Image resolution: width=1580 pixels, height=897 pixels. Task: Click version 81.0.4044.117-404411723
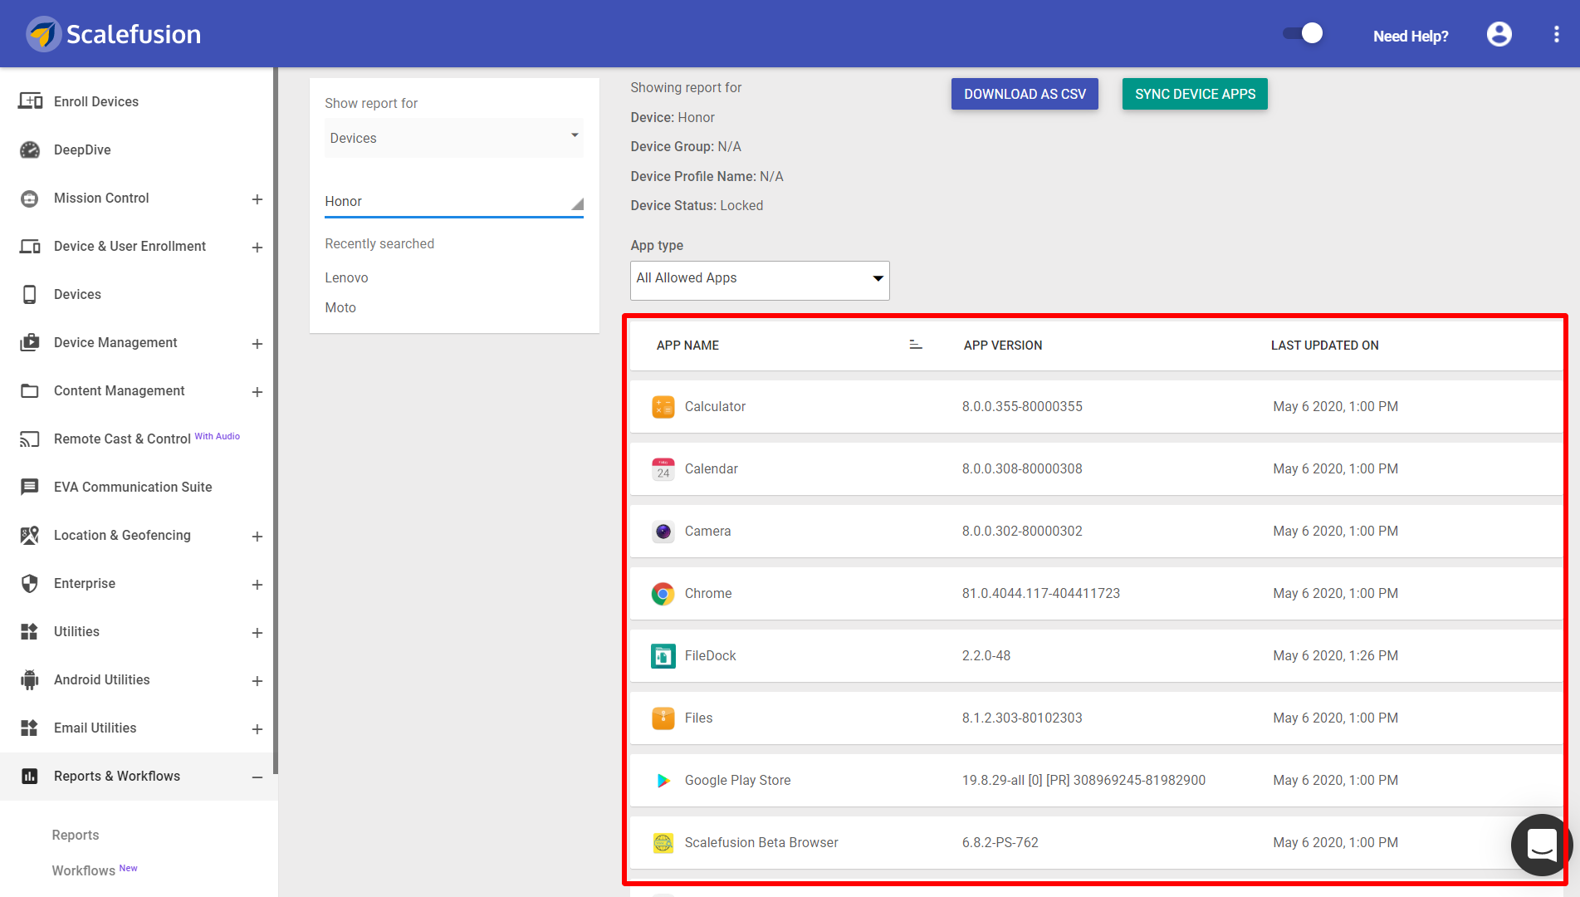(1041, 593)
